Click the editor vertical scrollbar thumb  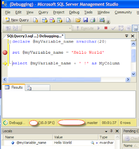click(133, 56)
